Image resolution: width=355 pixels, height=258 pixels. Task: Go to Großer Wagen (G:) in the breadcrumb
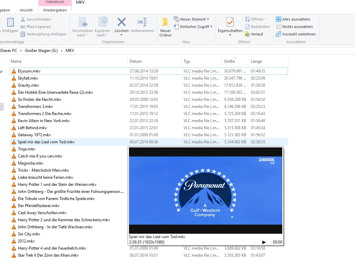point(41,51)
